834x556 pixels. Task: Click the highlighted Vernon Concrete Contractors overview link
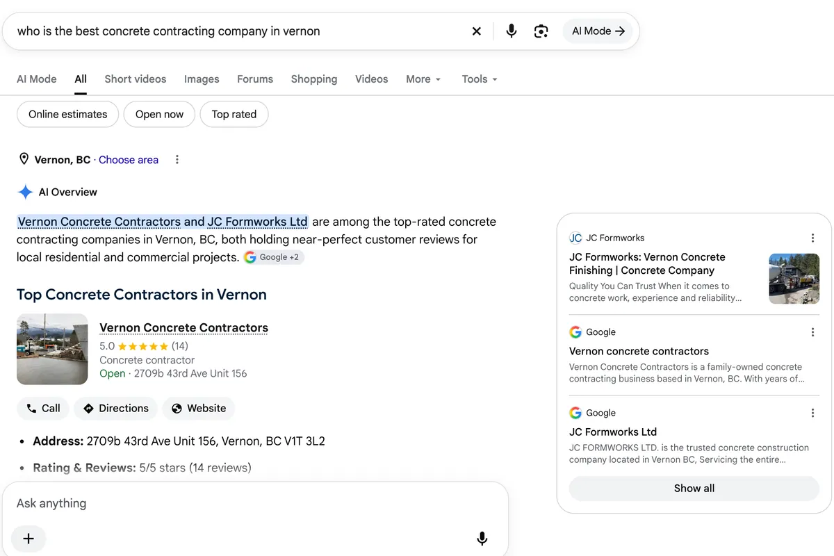(99, 222)
